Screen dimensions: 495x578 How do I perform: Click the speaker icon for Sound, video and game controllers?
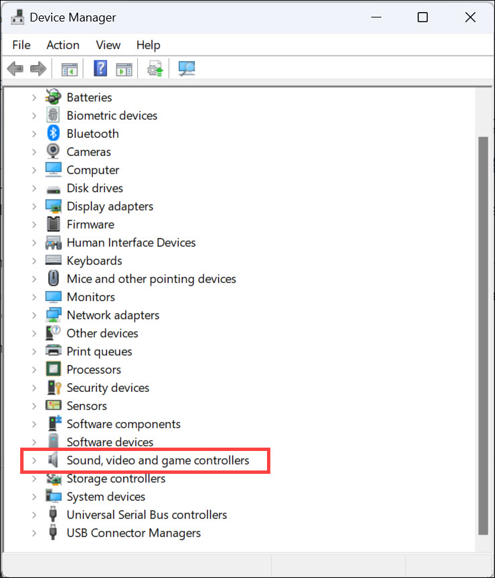54,460
